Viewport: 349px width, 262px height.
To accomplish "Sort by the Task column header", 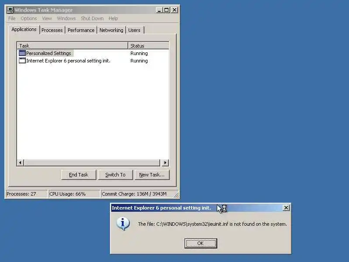I will (x=72, y=46).
